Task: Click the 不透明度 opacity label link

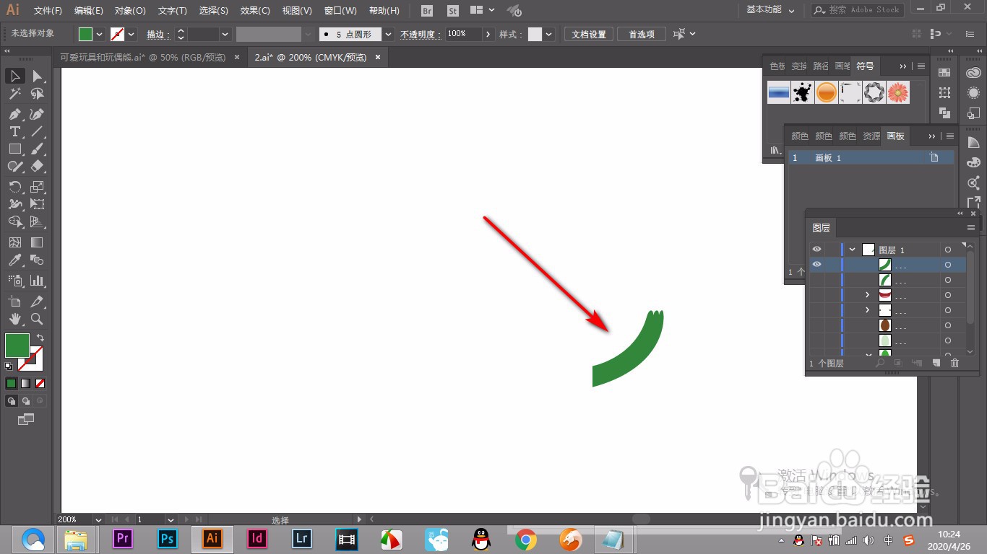Action: point(419,34)
